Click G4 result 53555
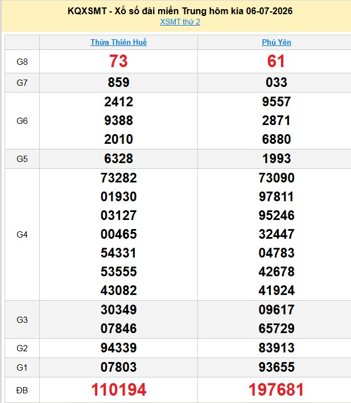This screenshot has width=351, height=403. pos(118,272)
